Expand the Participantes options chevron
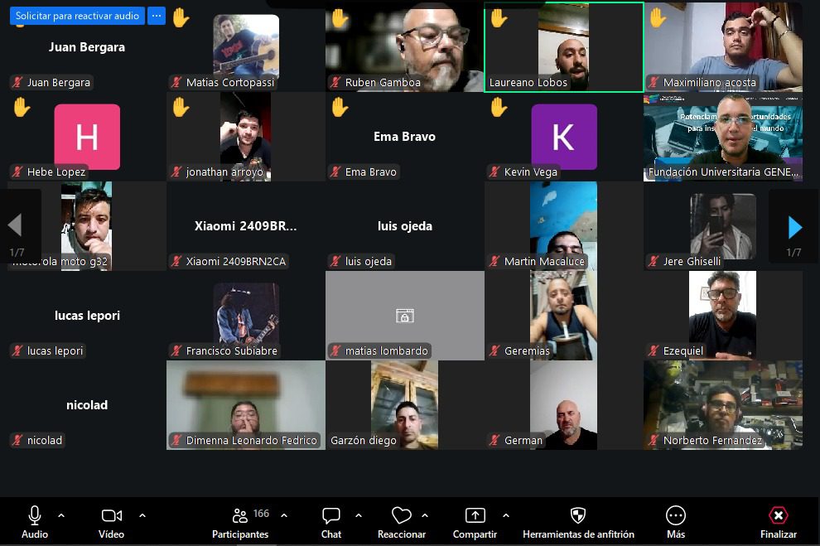Screen dimensions: 820x546 [x=284, y=515]
